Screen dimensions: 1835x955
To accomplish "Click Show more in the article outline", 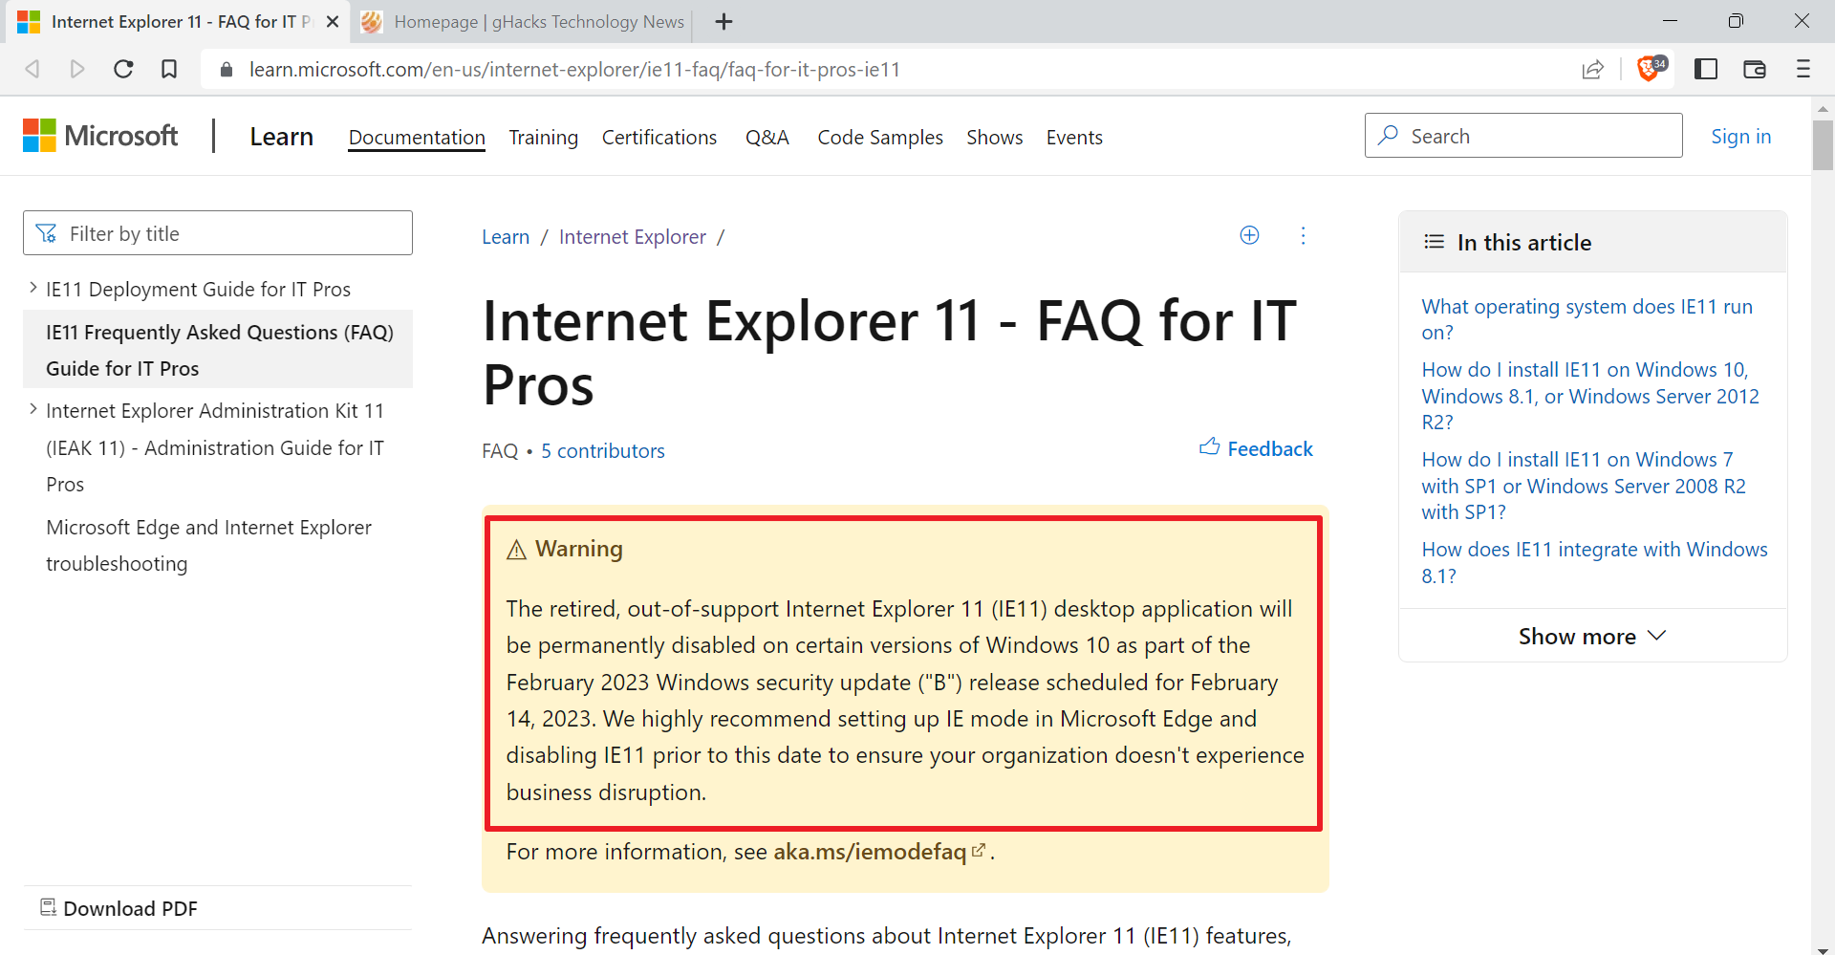I will click(x=1591, y=636).
